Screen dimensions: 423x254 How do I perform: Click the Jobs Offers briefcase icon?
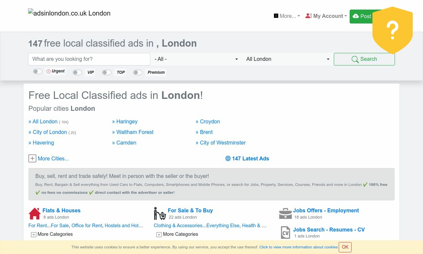tap(285, 214)
